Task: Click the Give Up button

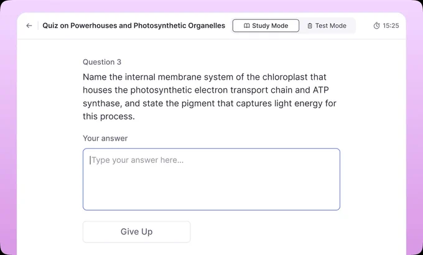Action: pos(136,231)
